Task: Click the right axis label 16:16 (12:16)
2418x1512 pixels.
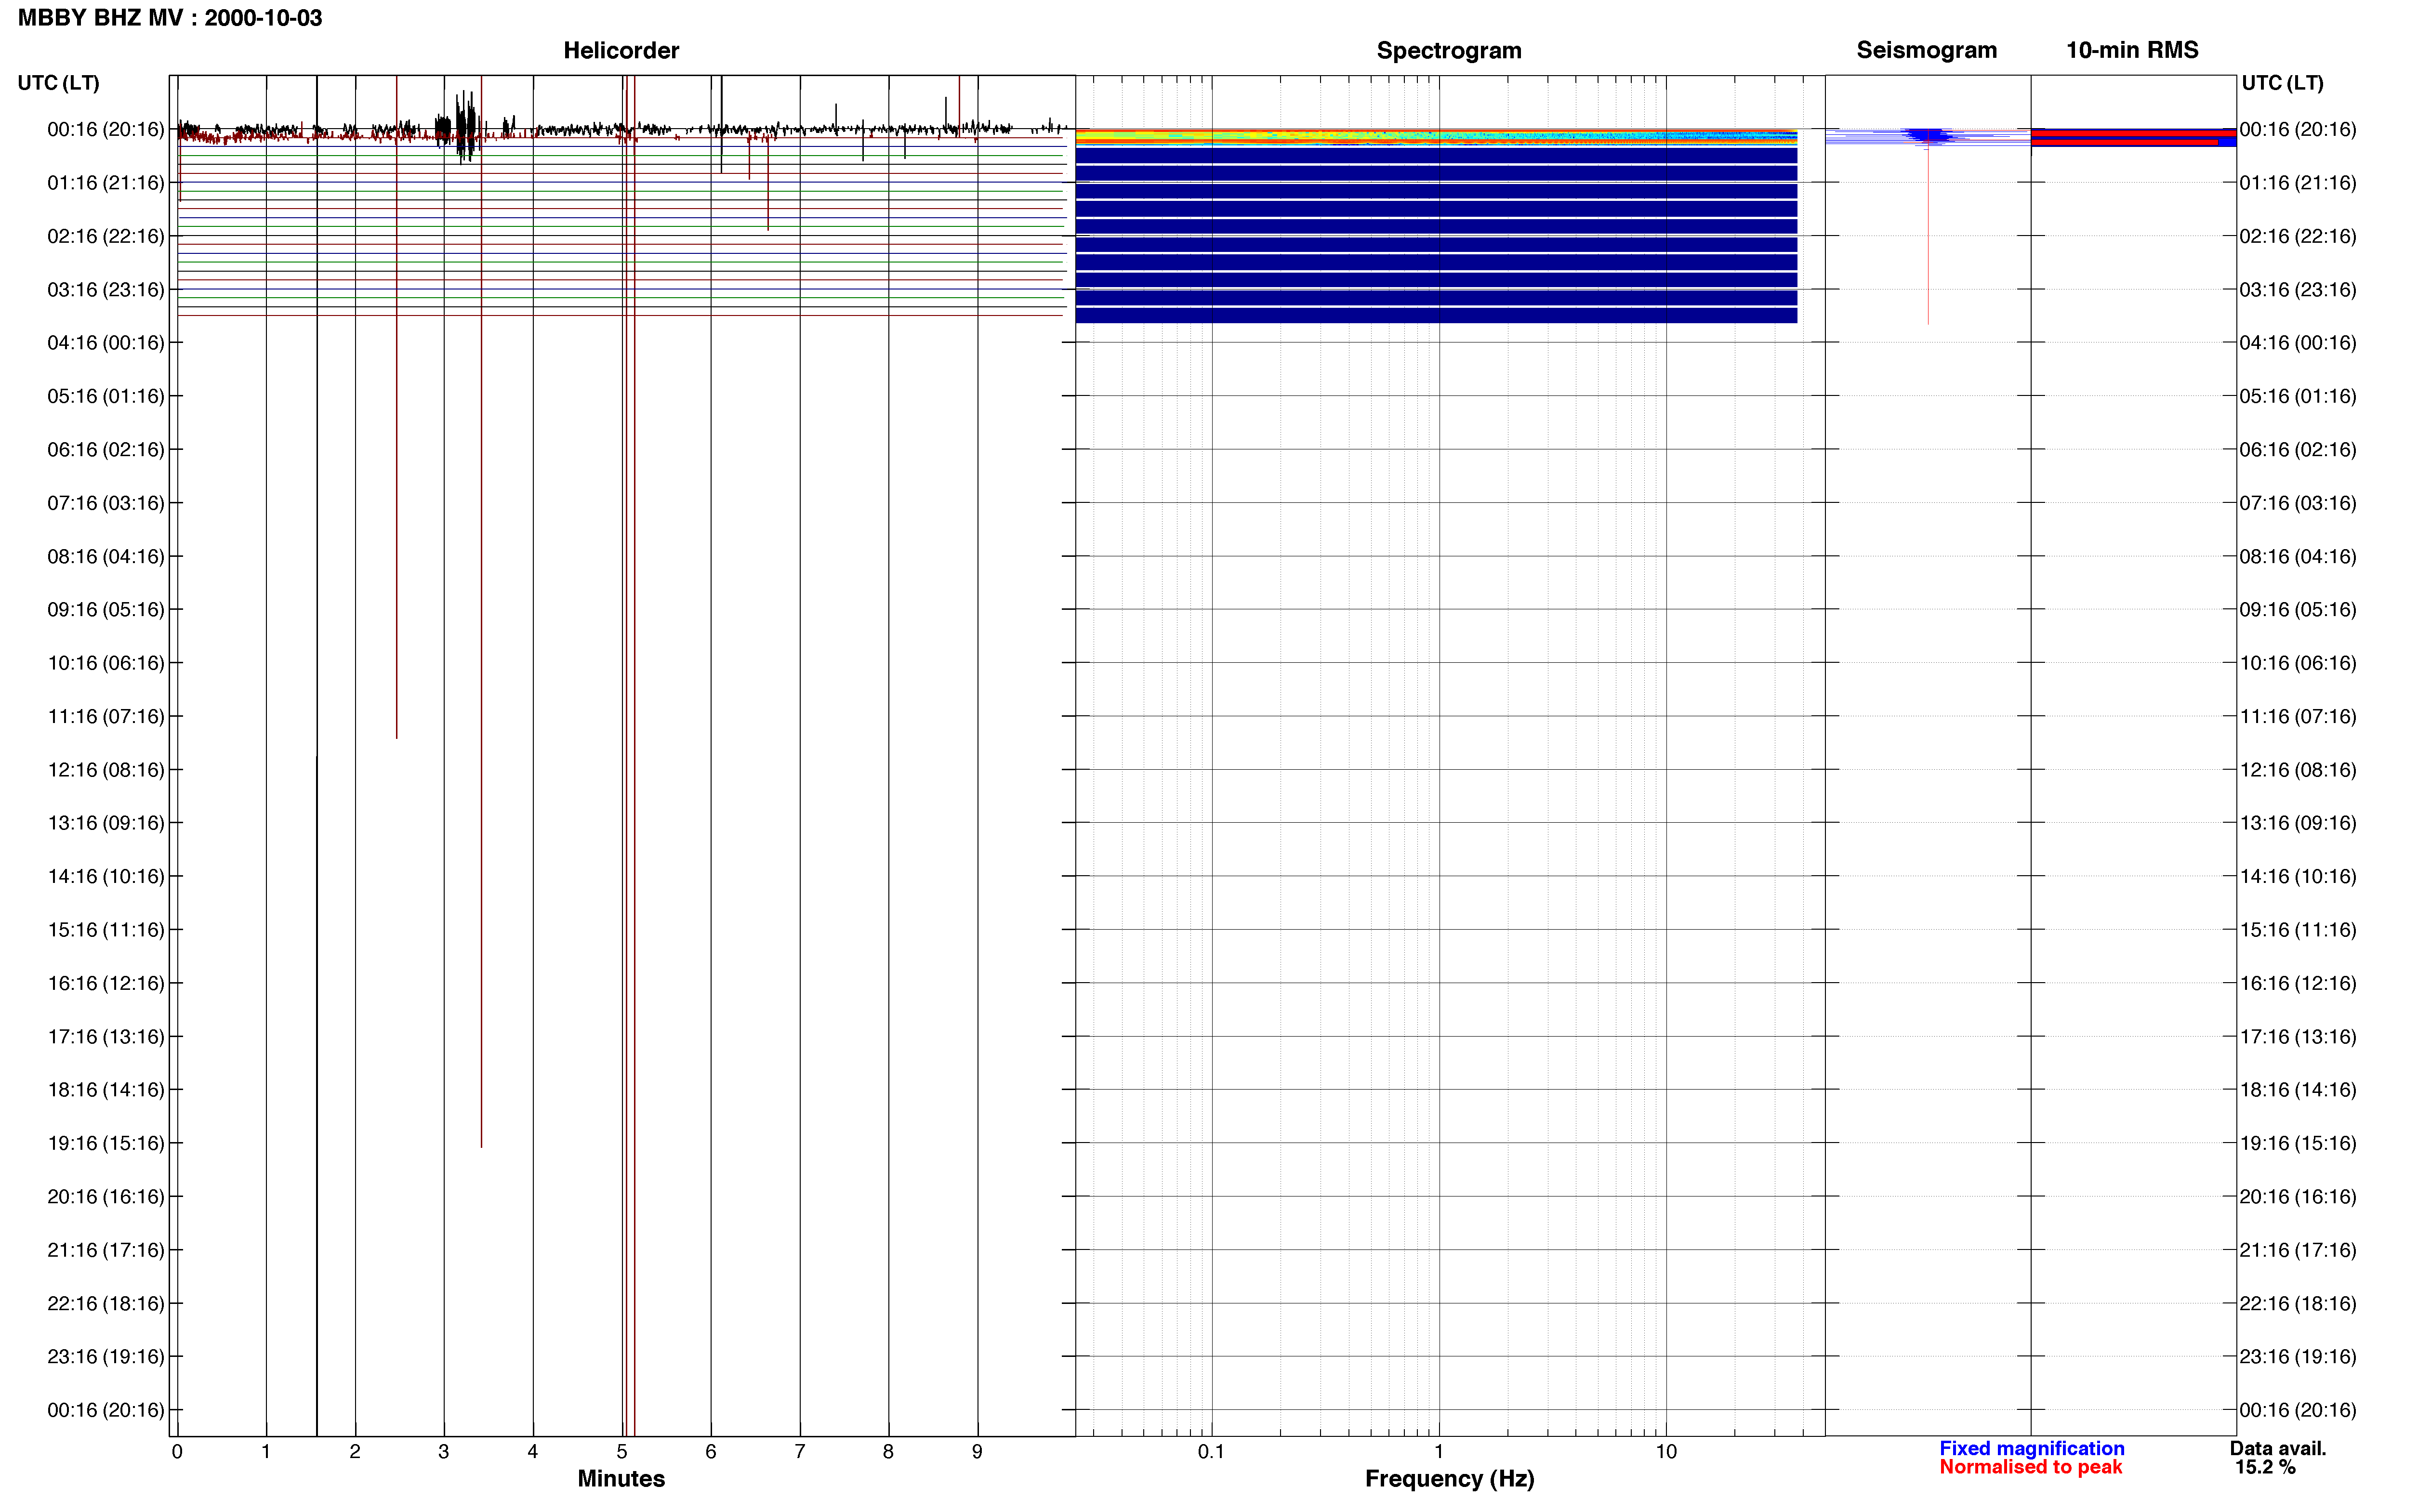Action: point(2298,983)
